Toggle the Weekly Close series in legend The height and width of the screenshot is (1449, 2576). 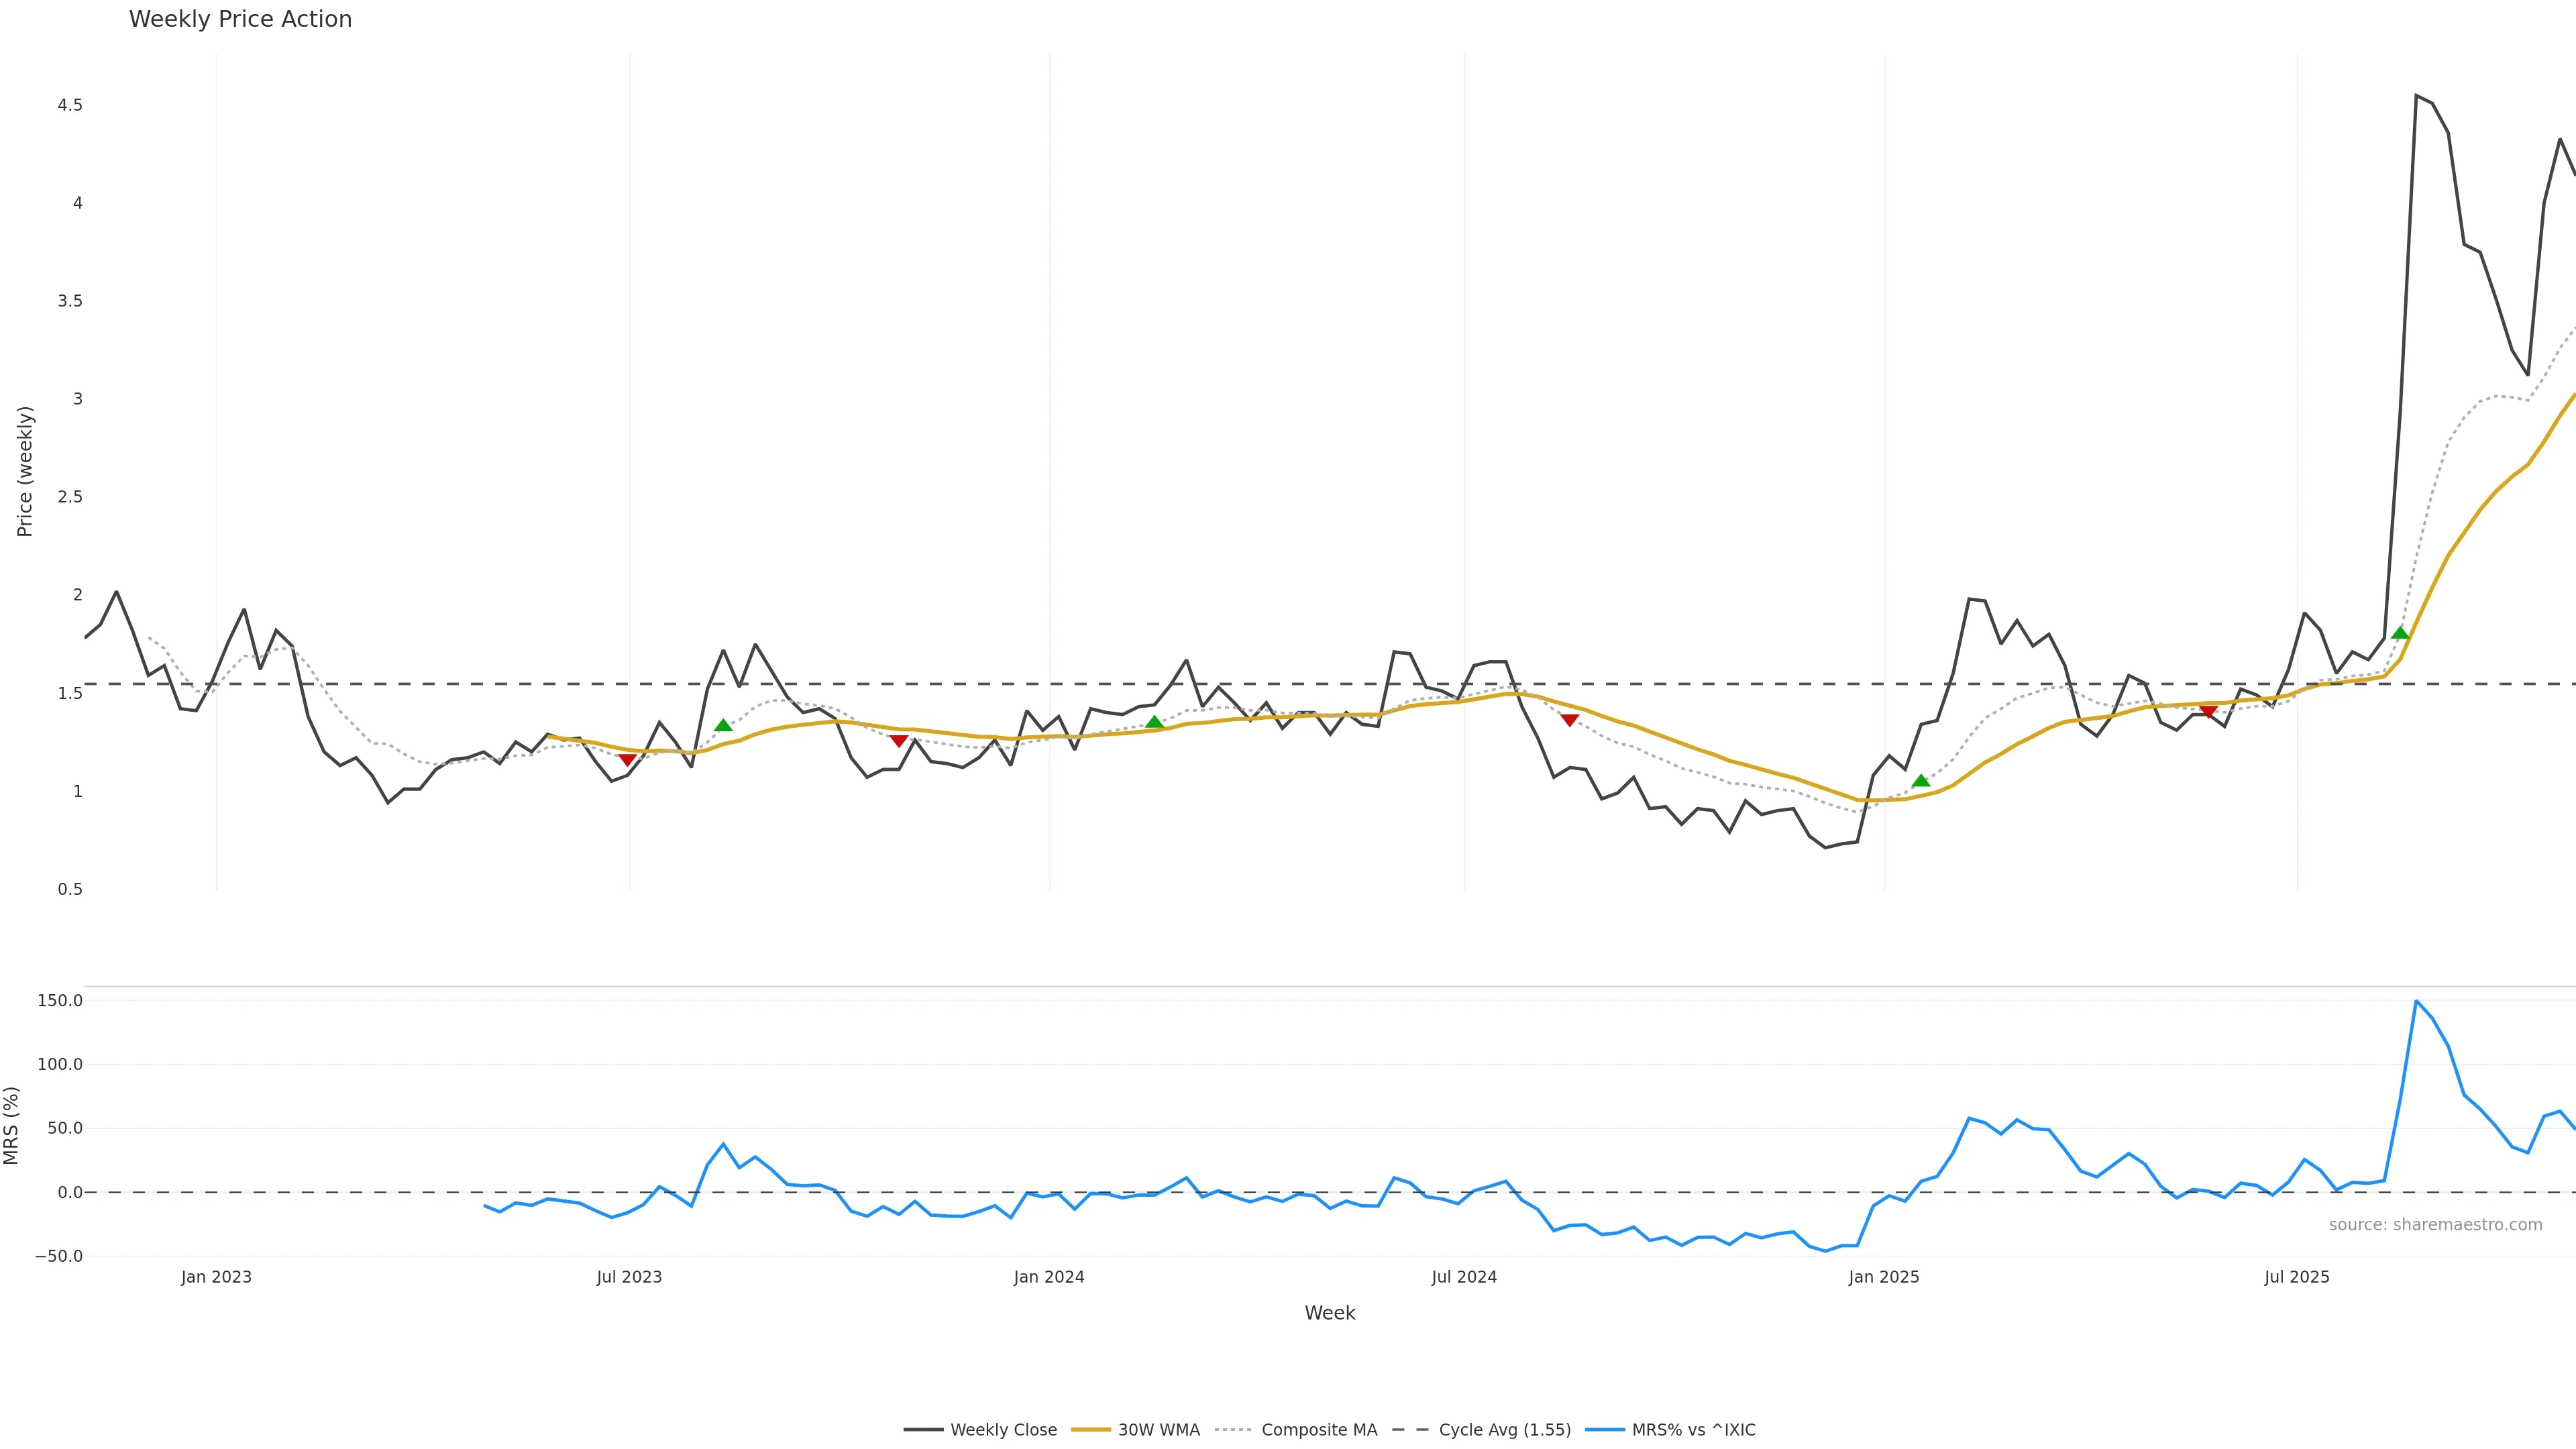pyautogui.click(x=1003, y=1430)
